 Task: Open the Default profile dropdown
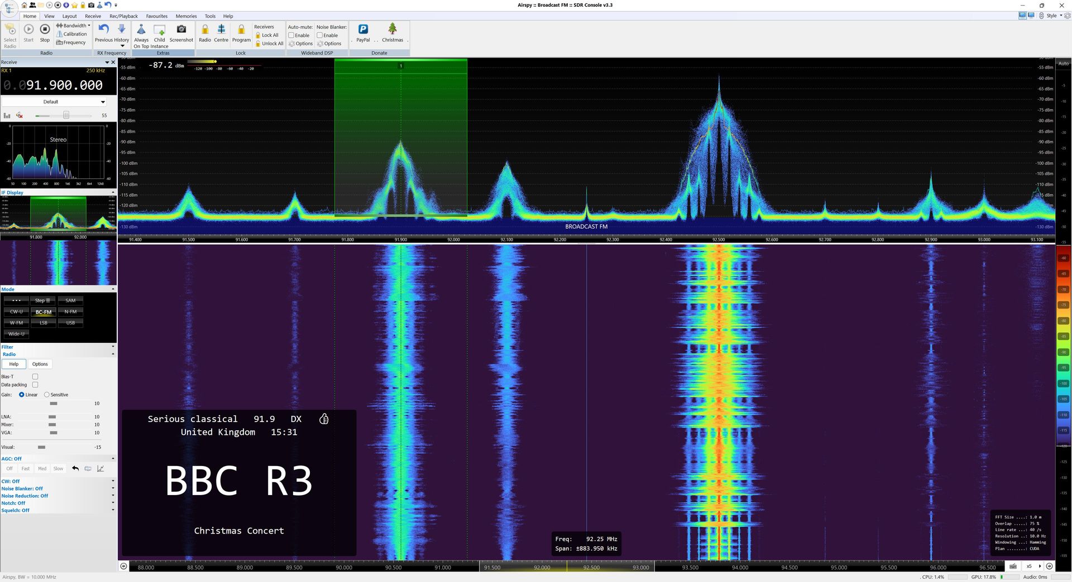click(x=103, y=101)
